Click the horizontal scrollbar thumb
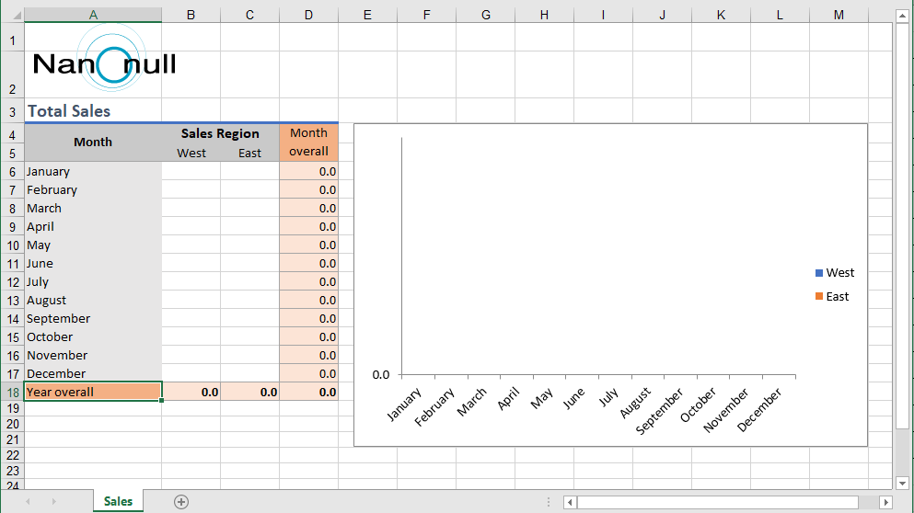914x513 pixels. point(718,502)
